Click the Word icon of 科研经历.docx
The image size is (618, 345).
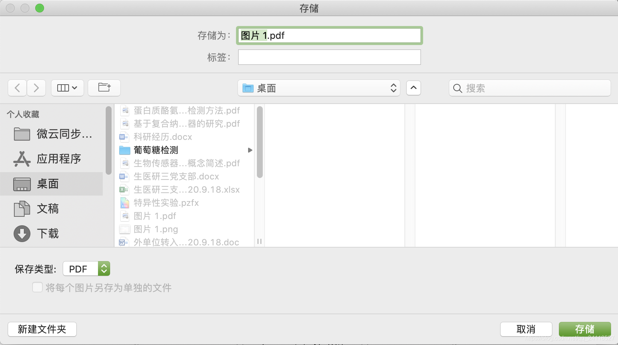pyautogui.click(x=124, y=137)
